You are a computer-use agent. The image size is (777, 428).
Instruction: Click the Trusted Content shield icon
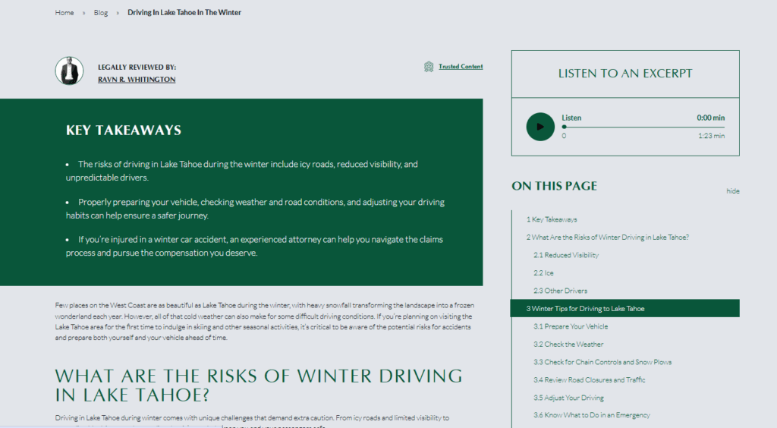[429, 67]
